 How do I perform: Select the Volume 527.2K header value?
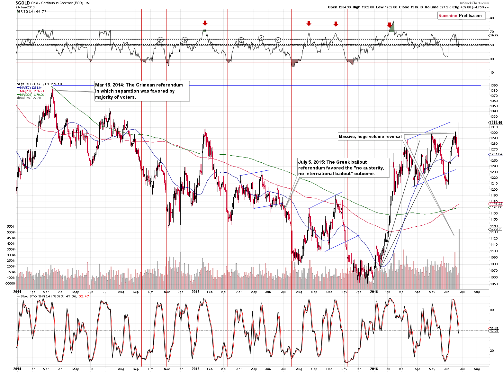click(437, 7)
